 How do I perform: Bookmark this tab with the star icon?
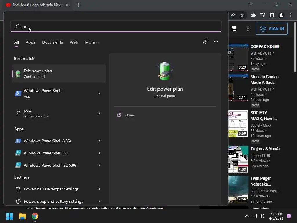click(242, 15)
